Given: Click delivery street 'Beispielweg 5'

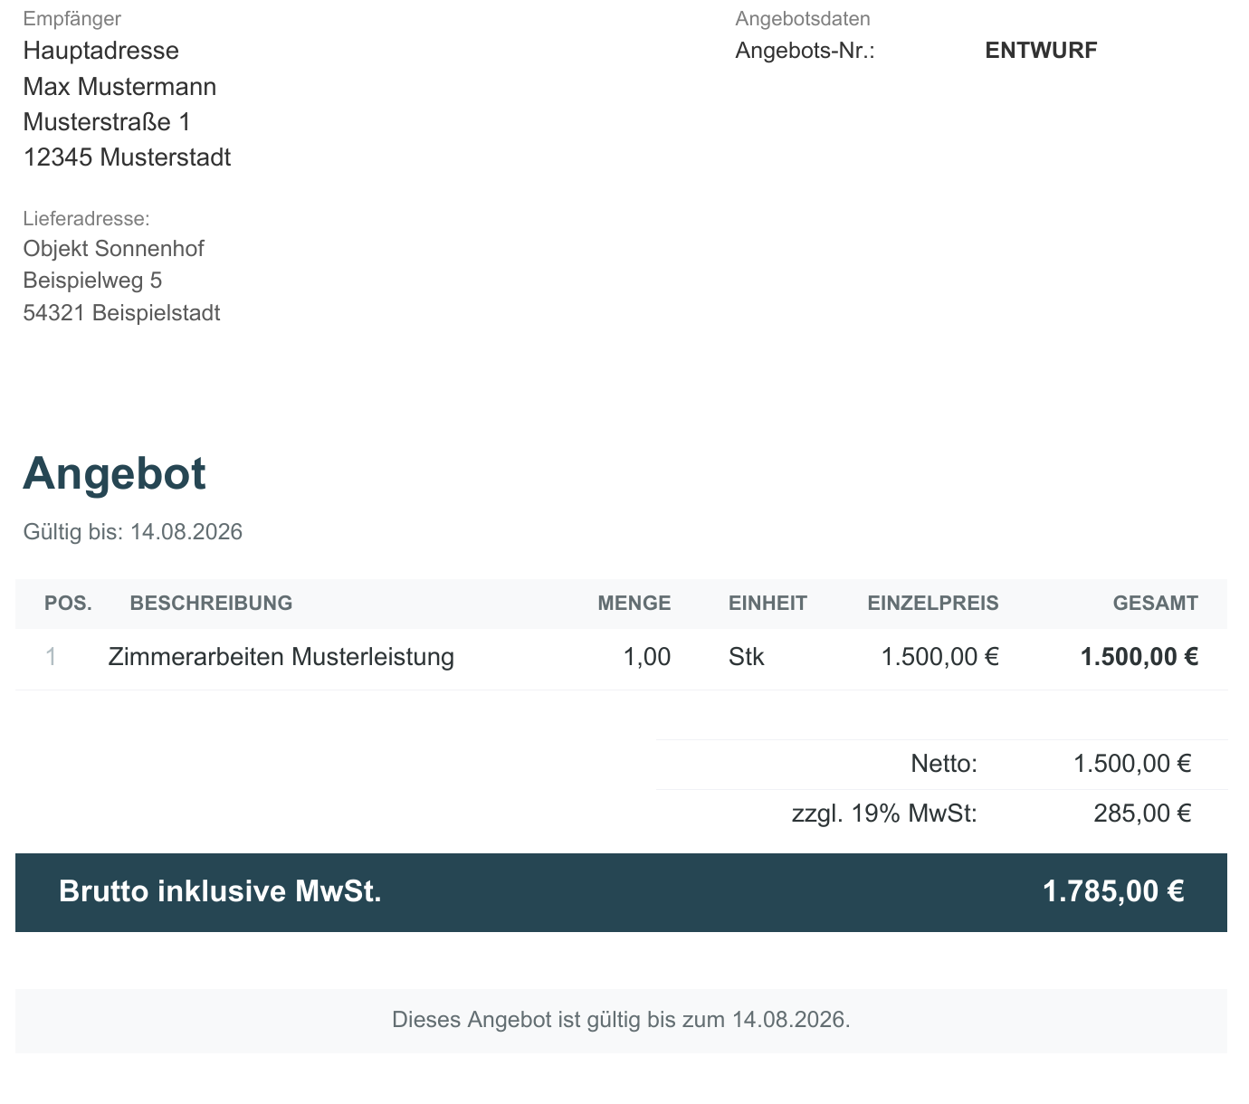Looking at the screenshot, I should click(92, 281).
